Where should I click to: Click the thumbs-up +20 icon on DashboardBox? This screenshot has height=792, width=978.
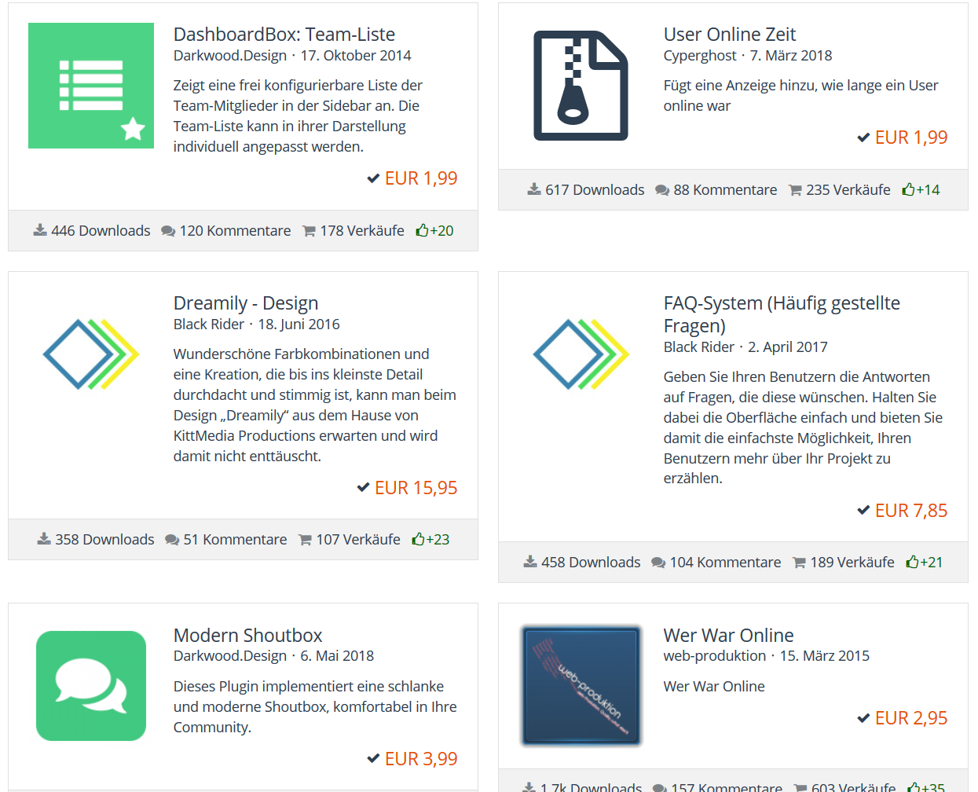[422, 230]
